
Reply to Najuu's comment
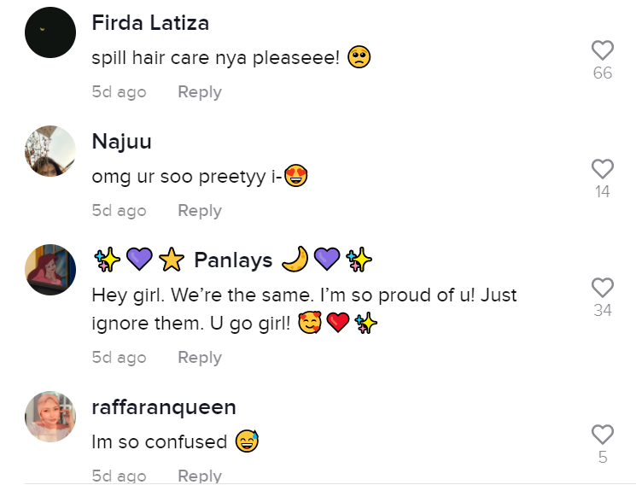pos(199,211)
